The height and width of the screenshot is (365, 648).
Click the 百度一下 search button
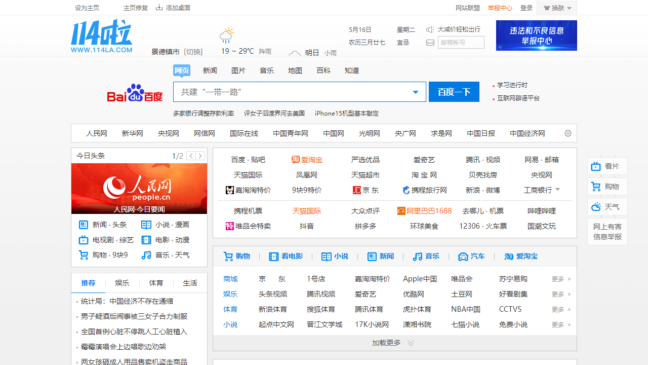coord(454,92)
